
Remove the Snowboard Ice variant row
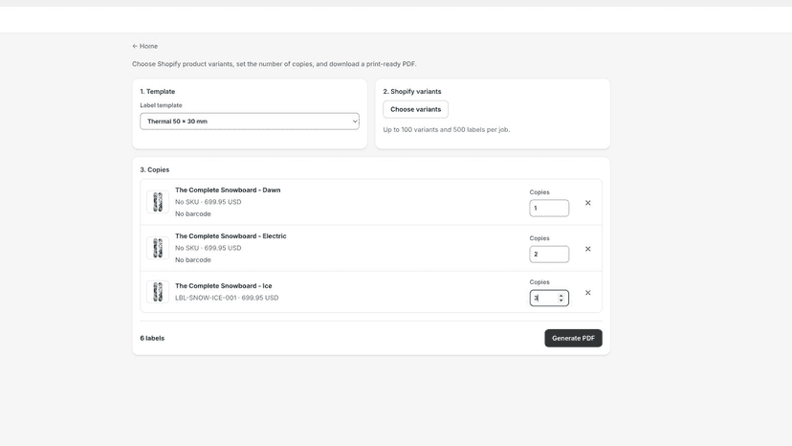588,293
